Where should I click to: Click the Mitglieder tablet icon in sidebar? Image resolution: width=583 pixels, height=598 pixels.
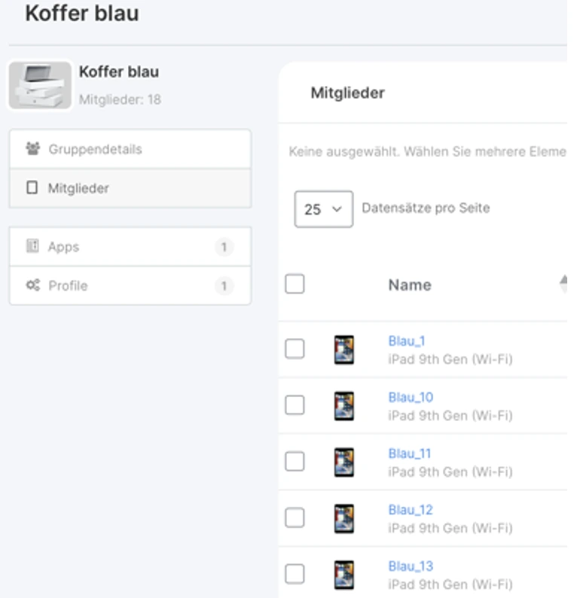32,188
